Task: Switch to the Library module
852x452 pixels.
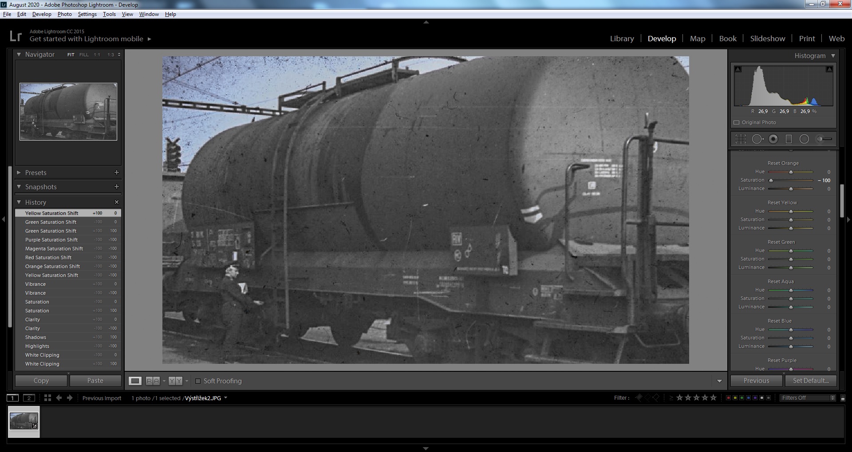Action: [622, 39]
